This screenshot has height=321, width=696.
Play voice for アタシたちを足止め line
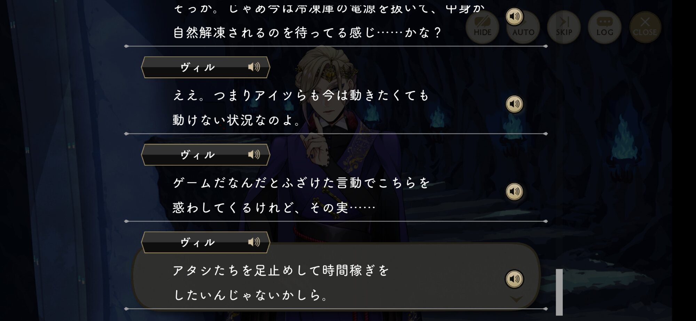click(x=514, y=279)
